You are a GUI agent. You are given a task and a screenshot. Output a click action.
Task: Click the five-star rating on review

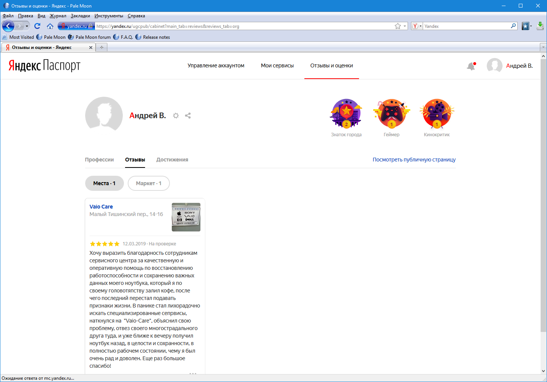(x=105, y=244)
